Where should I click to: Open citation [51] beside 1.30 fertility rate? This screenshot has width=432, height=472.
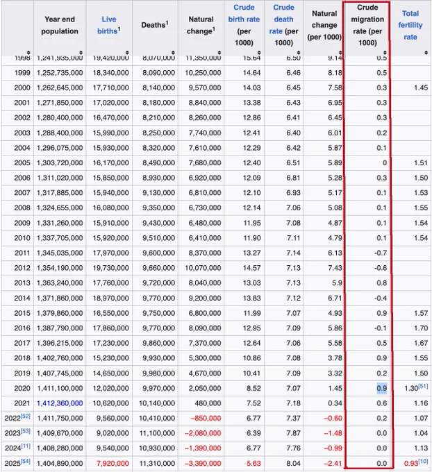coord(423,386)
